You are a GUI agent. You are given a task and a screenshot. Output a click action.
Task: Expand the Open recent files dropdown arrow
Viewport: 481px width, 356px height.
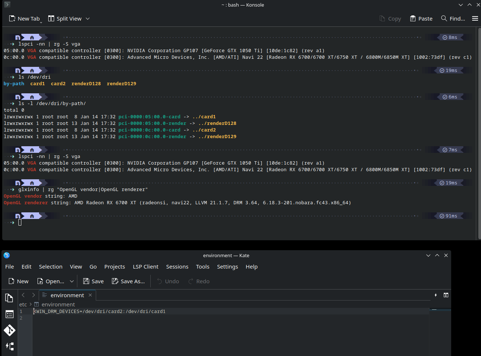(72, 281)
